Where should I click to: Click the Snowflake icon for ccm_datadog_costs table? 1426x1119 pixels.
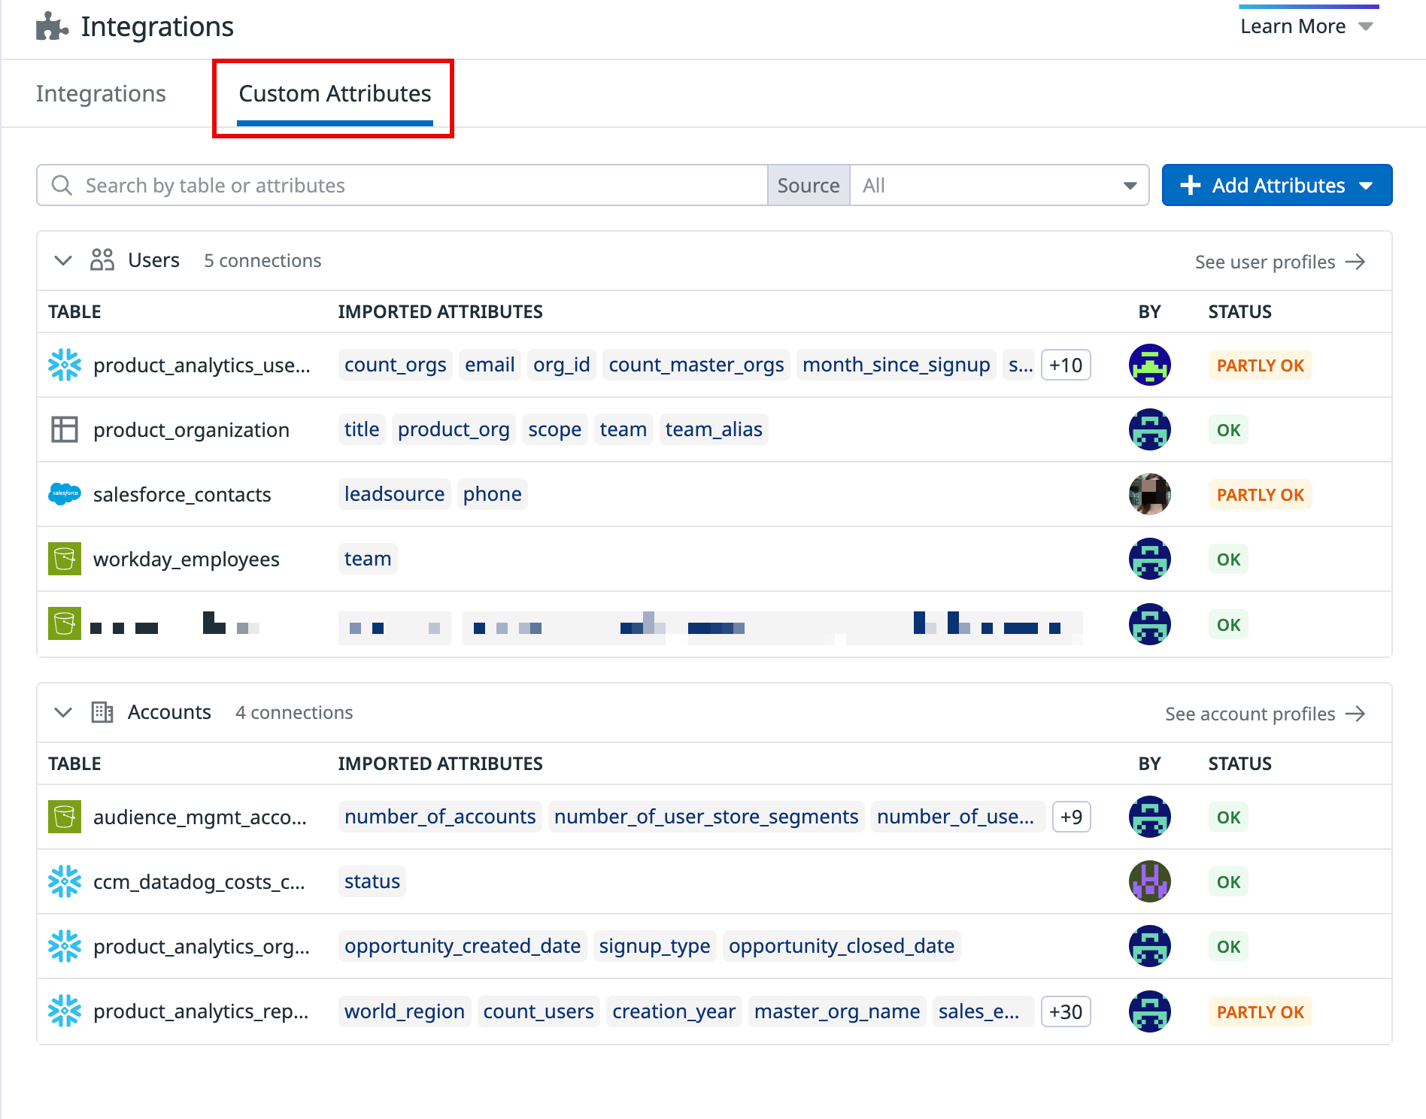pyautogui.click(x=65, y=881)
